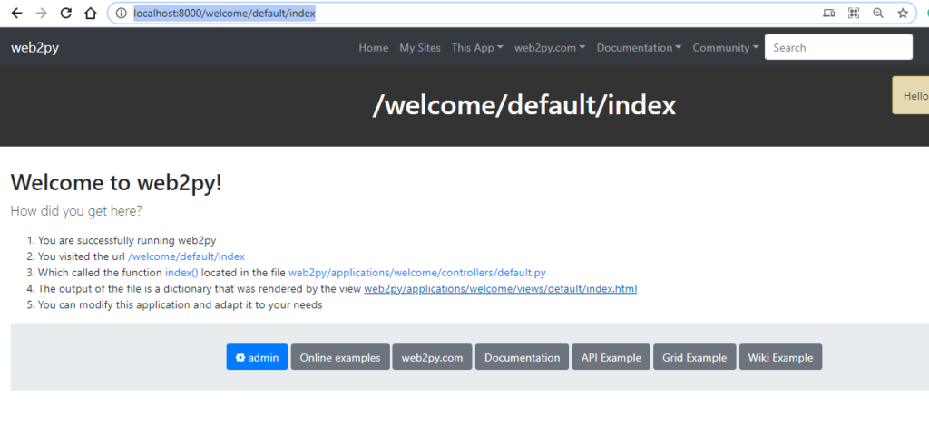Open the web2py.com navbar dropdown
This screenshot has height=435, width=929.
[549, 48]
